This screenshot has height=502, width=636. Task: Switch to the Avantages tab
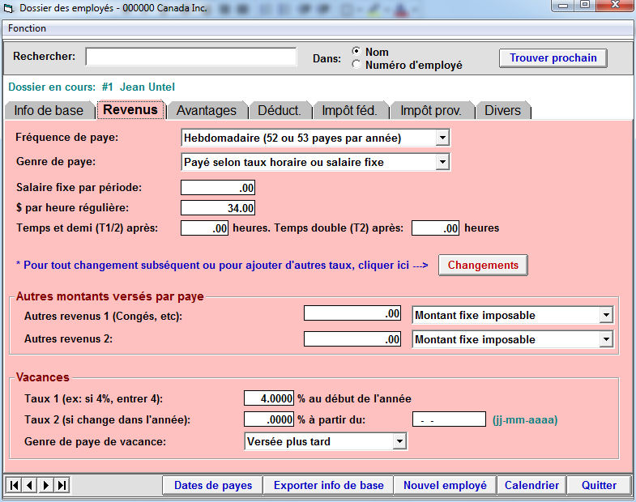207,110
